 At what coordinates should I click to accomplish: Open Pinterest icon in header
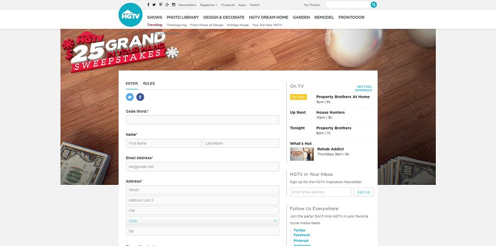click(160, 5)
